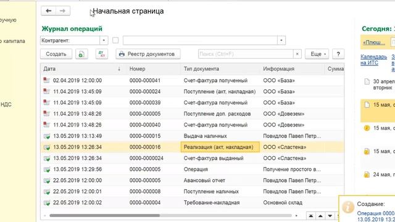Click the date 02.04.2019 12:00:00
Viewport: 395px width, 222px height.
77,81
